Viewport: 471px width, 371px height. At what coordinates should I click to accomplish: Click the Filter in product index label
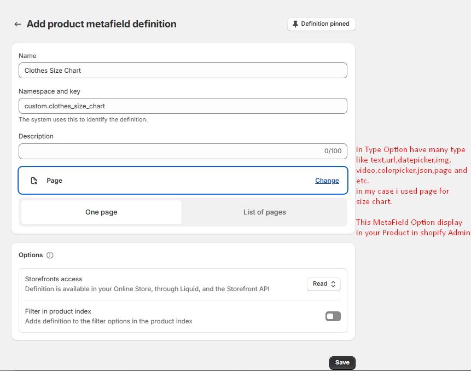click(x=59, y=311)
